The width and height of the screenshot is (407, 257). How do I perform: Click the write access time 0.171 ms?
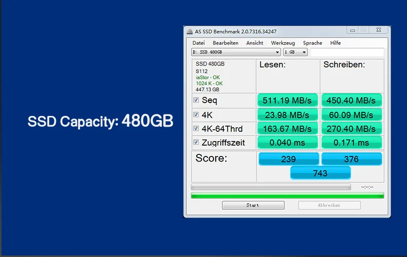[351, 143]
